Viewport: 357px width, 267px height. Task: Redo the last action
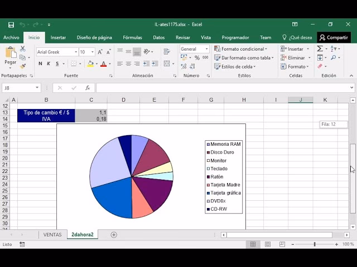[36, 24]
